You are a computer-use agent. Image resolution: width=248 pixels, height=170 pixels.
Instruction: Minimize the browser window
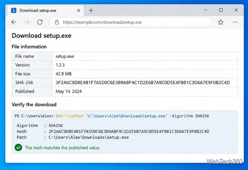(x=205, y=10)
